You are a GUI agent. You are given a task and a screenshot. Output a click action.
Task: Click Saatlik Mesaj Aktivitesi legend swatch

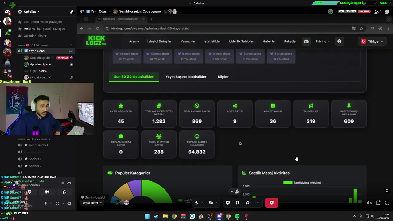(288, 183)
